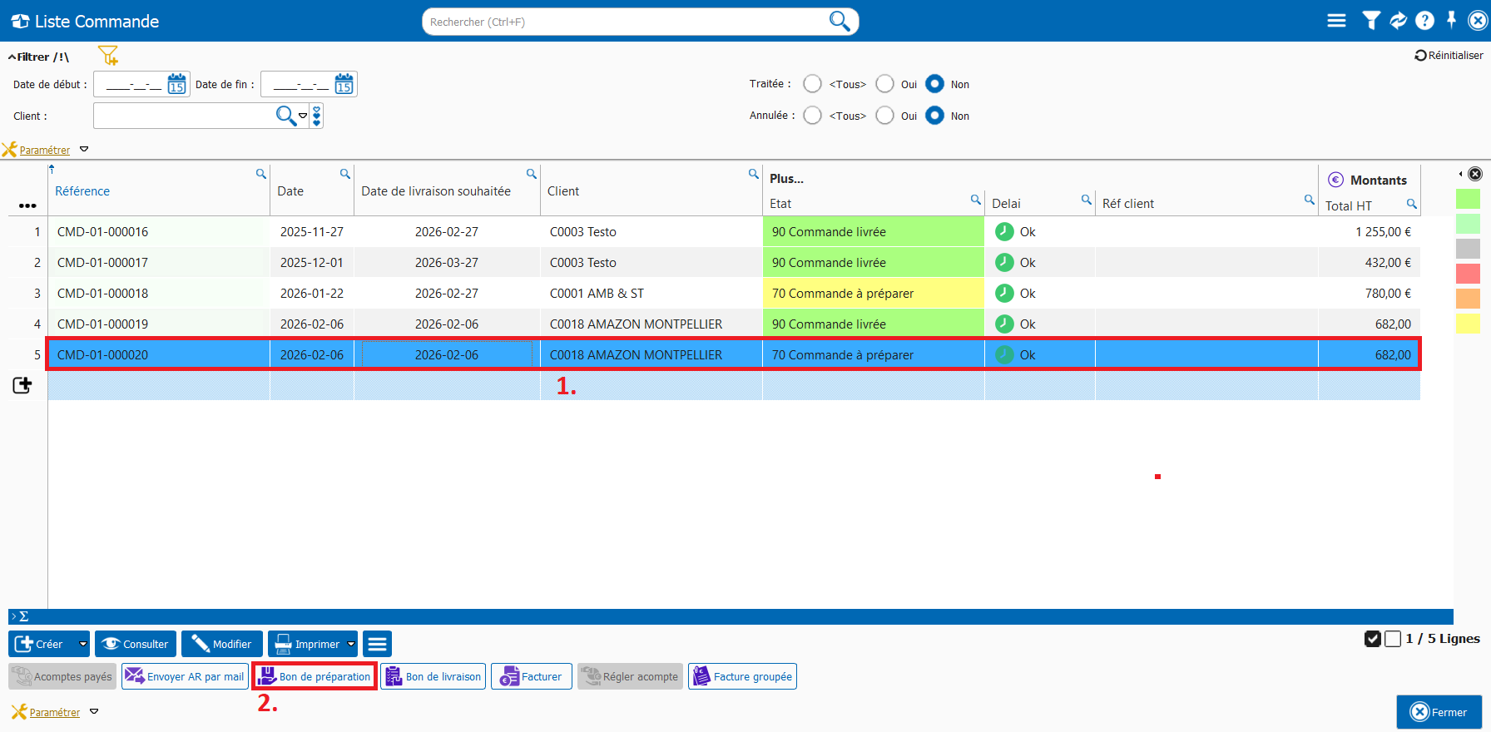Select the red color swatch on right
Screen dimensions: 1491x732
click(1468, 274)
